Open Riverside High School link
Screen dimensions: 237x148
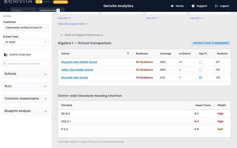pyautogui.click(x=75, y=78)
